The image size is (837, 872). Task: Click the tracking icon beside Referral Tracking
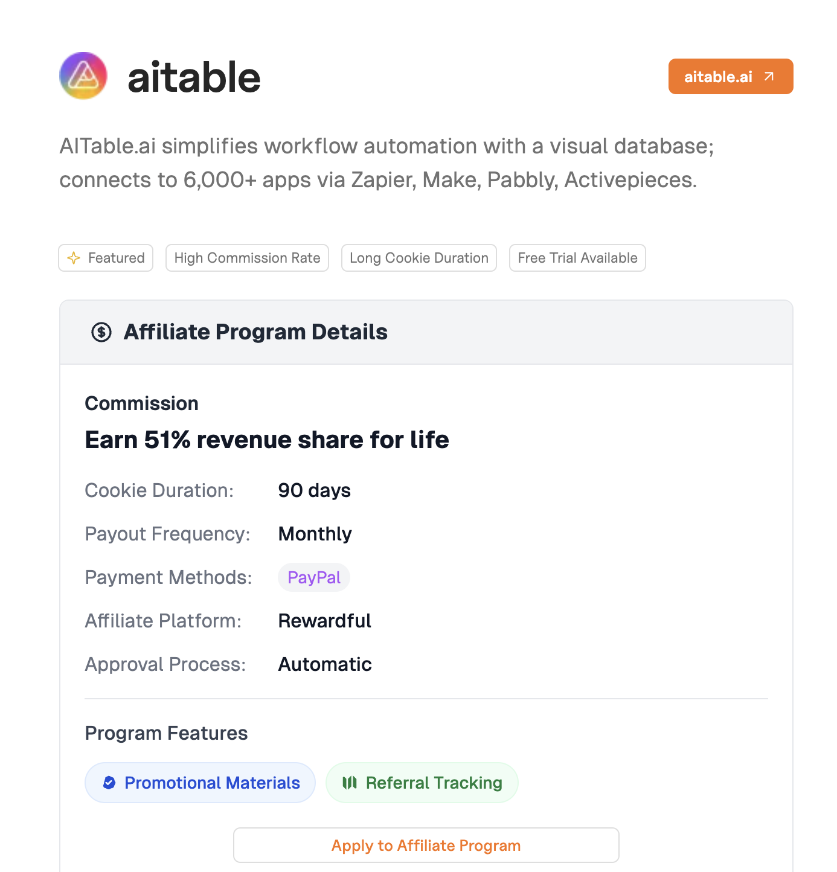point(349,782)
